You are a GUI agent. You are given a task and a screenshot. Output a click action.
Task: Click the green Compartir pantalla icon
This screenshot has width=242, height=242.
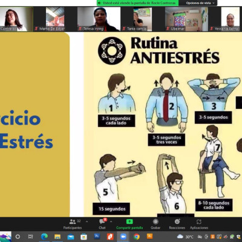tap(129, 221)
